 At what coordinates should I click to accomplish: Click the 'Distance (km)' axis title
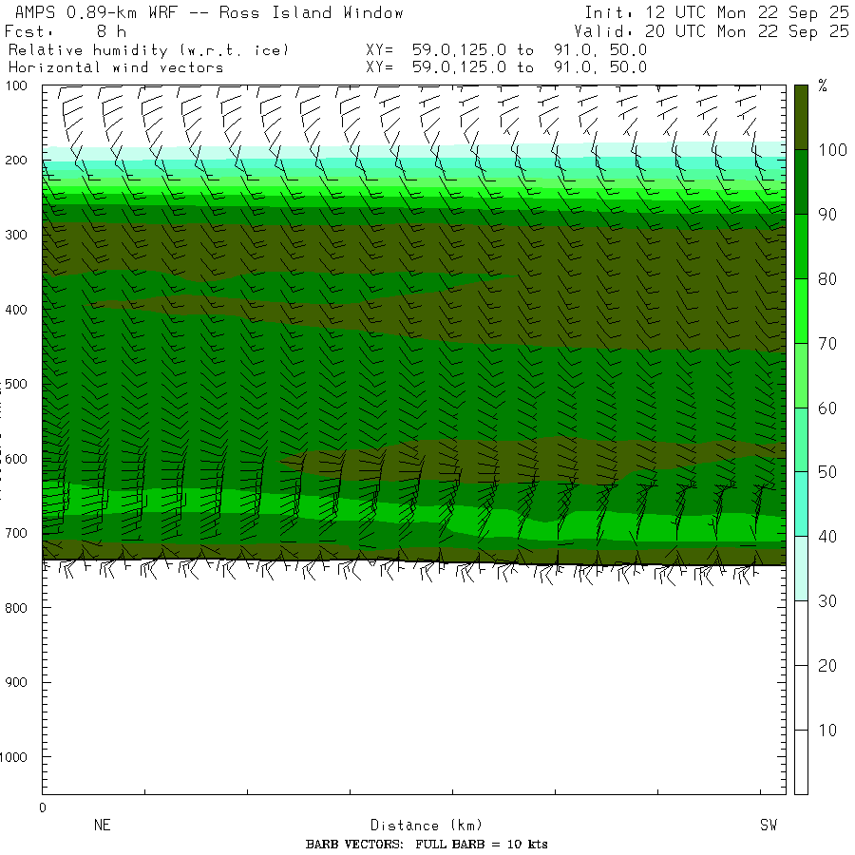427,826
